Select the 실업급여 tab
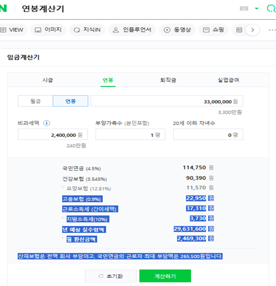 pos(228,80)
